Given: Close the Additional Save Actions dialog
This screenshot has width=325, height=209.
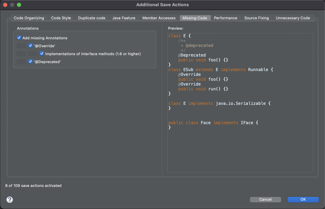Looking at the screenshot, I should pyautogui.click(x=5, y=5).
